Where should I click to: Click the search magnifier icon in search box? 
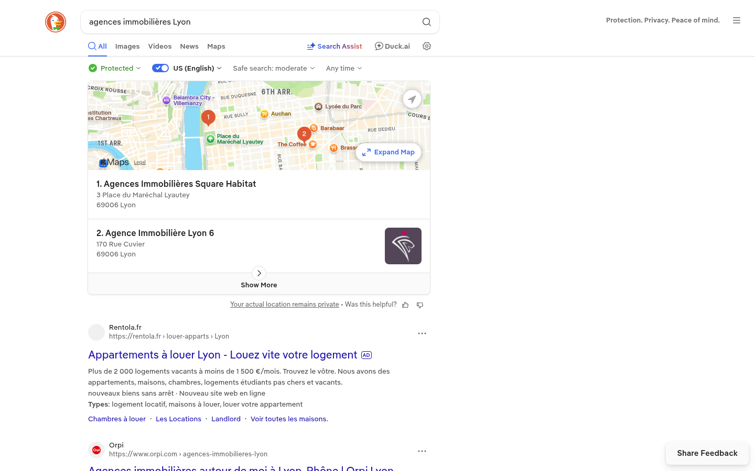coord(427,22)
